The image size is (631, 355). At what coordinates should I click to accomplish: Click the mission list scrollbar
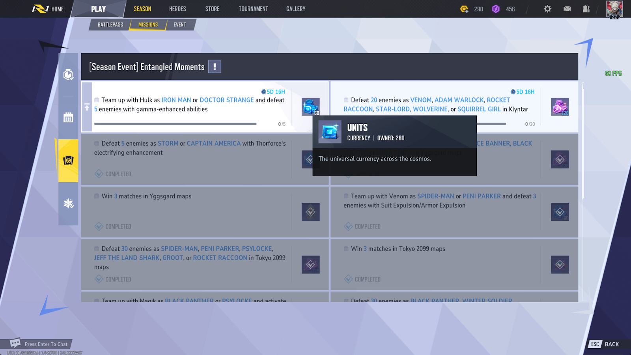pyautogui.click(x=583, y=141)
